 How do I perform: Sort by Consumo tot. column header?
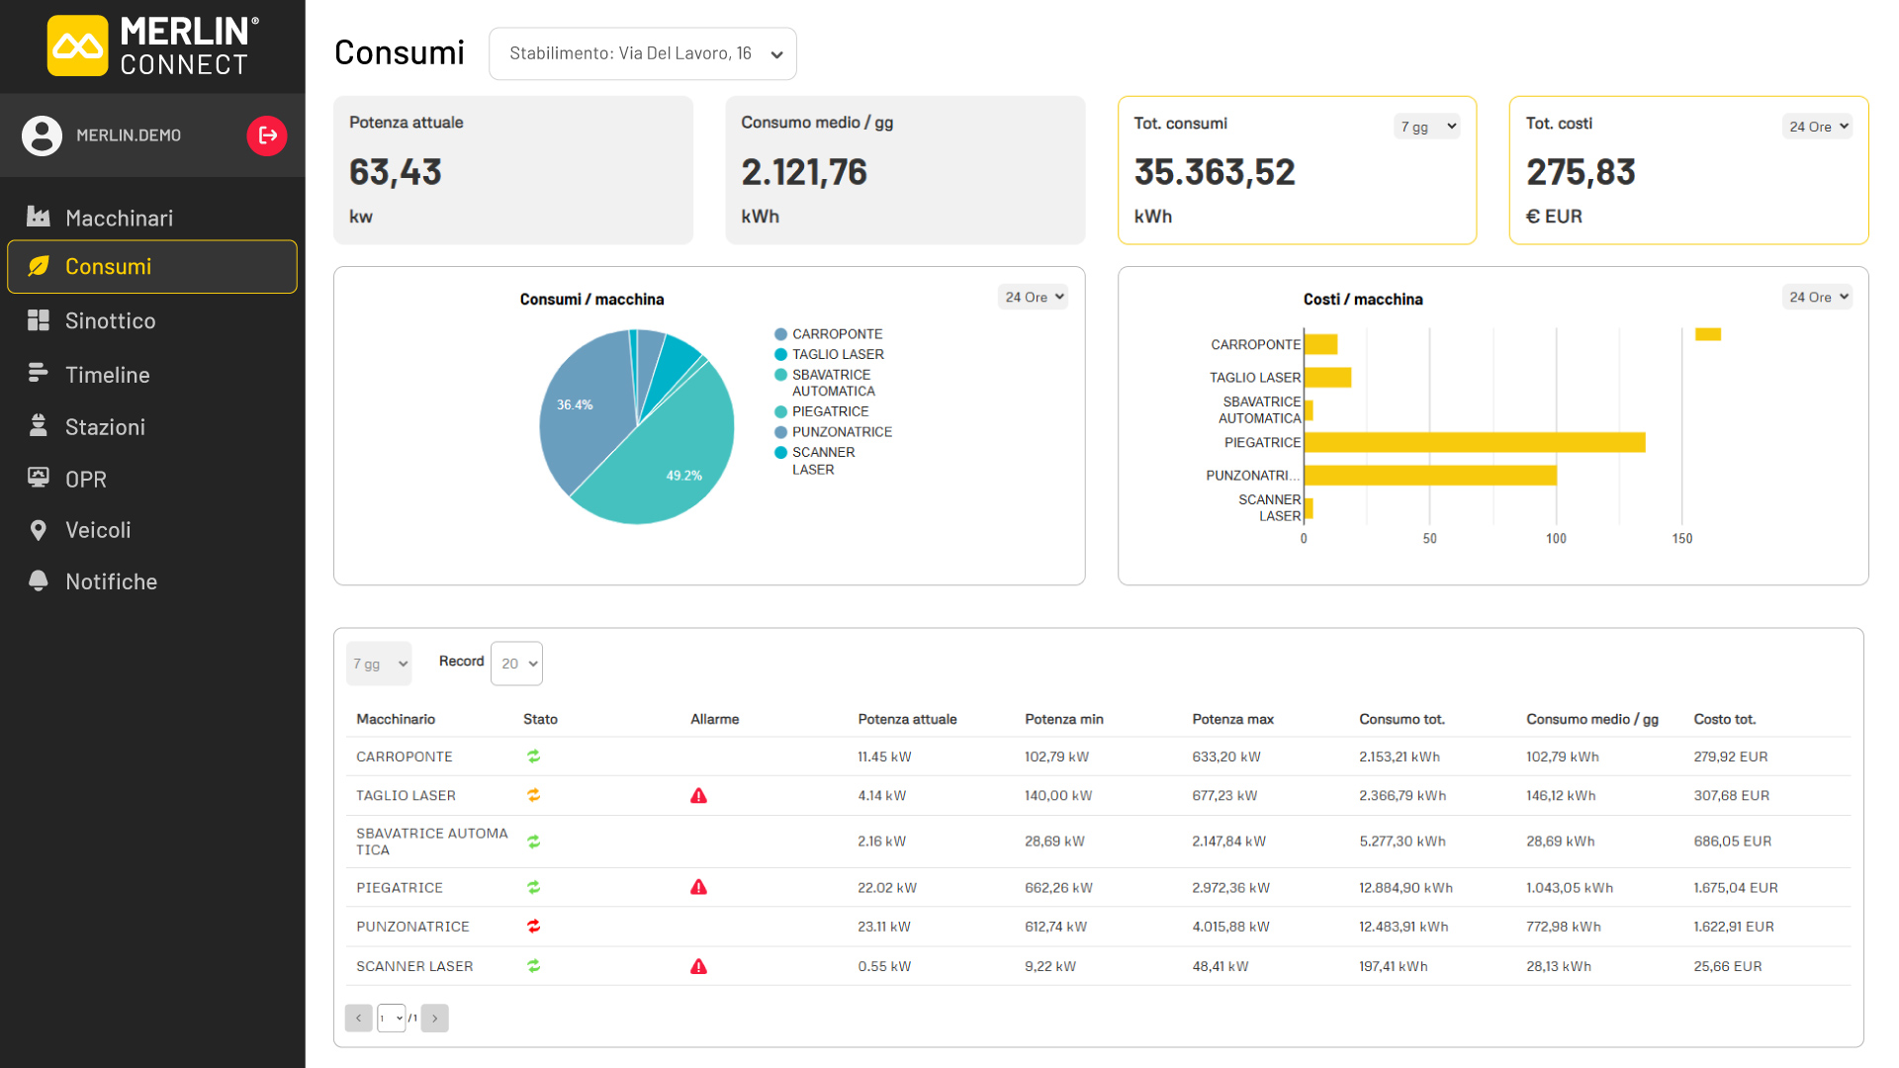pyautogui.click(x=1402, y=719)
